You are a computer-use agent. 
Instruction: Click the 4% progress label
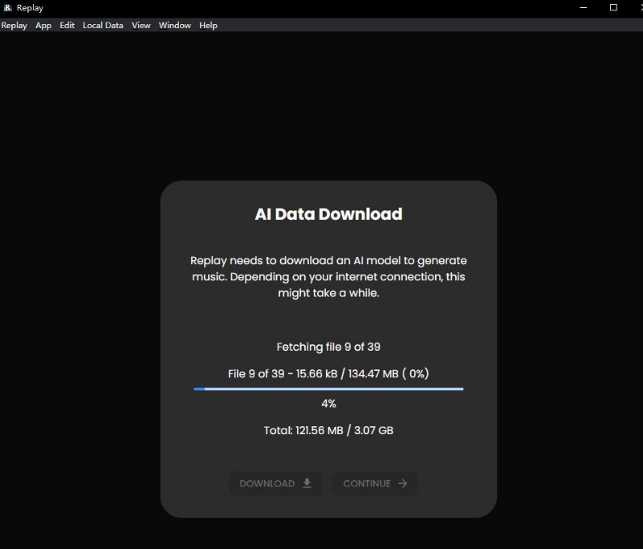point(328,404)
